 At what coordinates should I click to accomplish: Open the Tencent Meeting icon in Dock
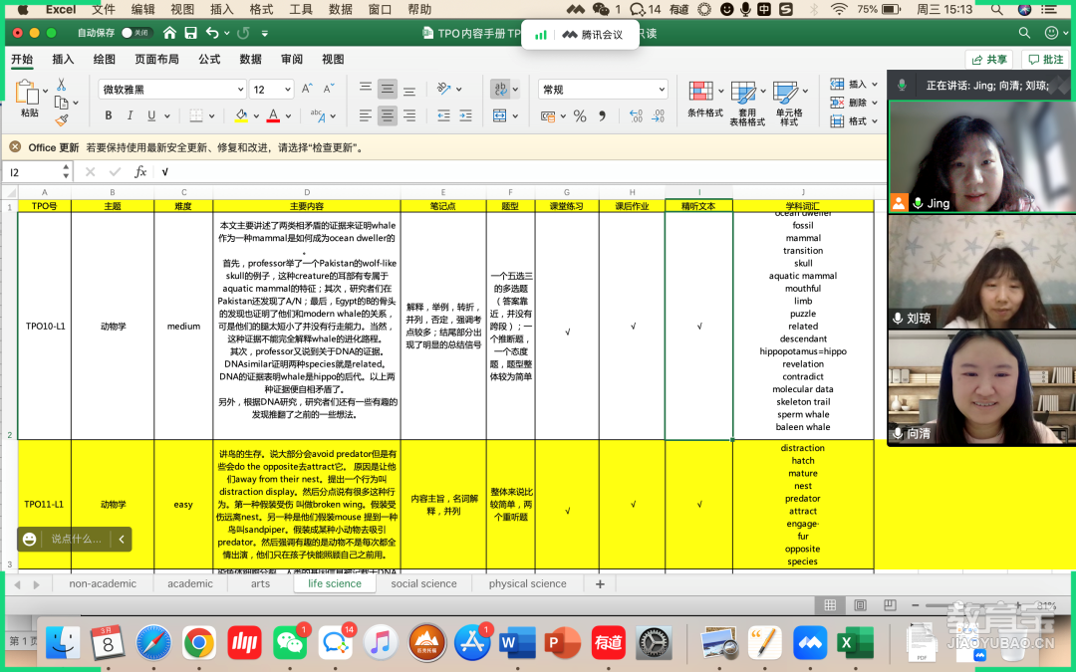[810, 643]
